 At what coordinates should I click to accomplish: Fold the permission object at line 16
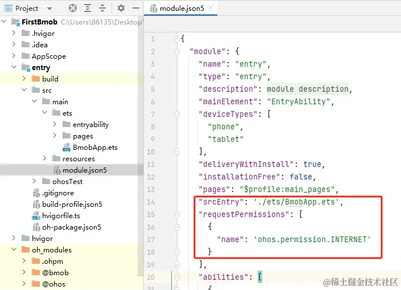pyautogui.click(x=177, y=227)
